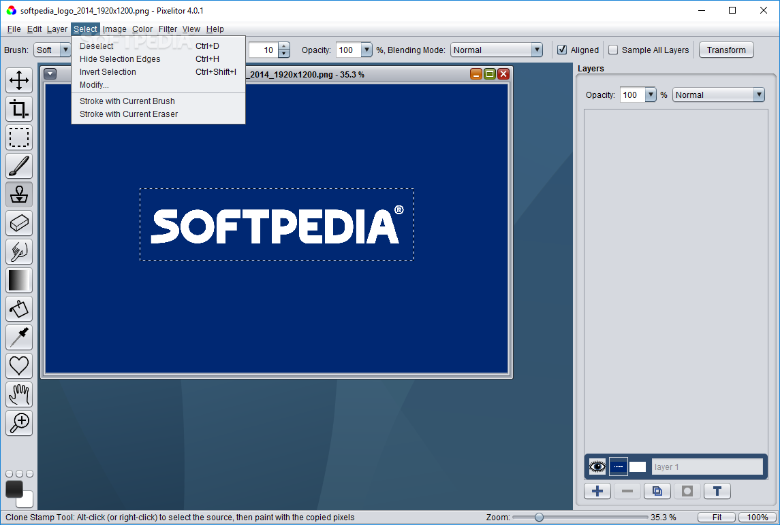
Task: Select the Paint Bucket tool
Action: pos(19,309)
